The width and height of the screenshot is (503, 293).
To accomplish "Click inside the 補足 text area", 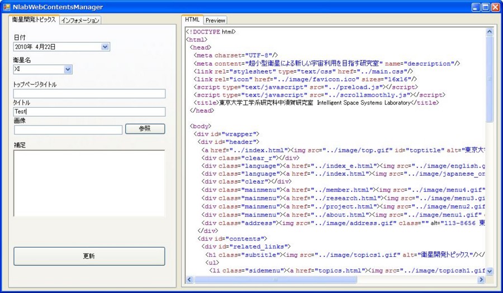I will [x=89, y=184].
